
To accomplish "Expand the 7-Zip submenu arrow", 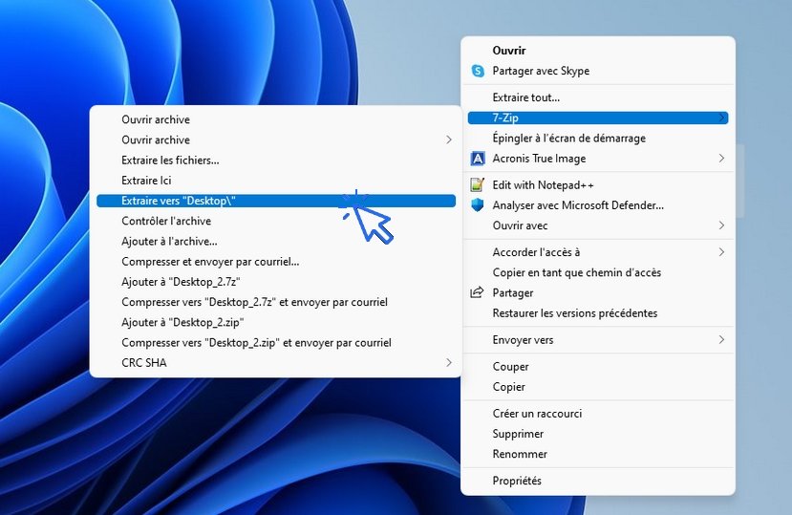I will click(x=721, y=118).
